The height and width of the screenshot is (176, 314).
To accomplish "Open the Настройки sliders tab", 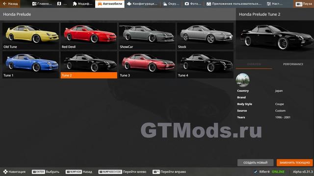I will tap(275, 4).
